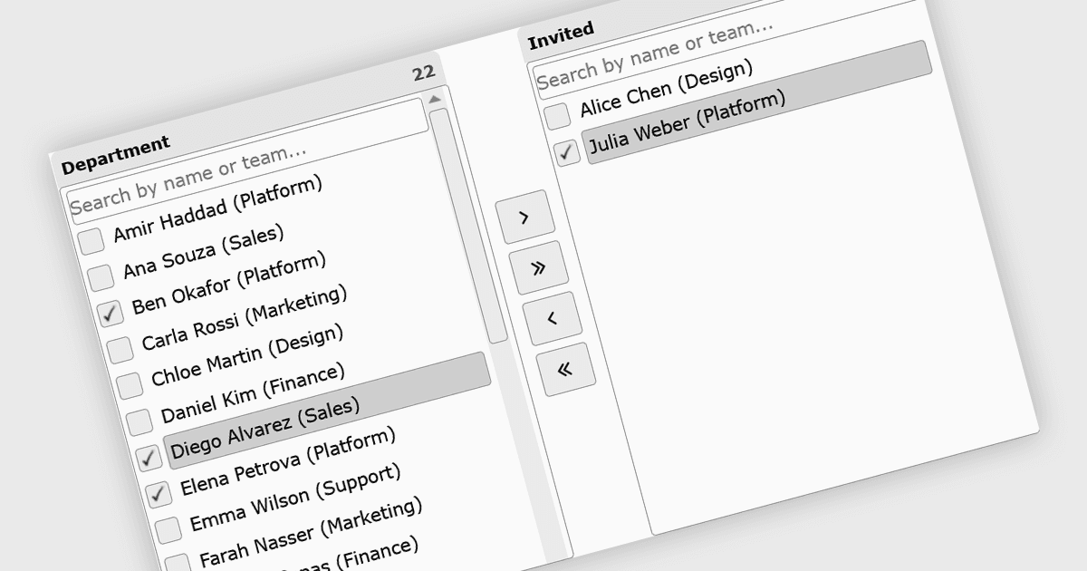This screenshot has width=1087, height=571.
Task: Uncheck the Elena Petrova (Platform) checkbox
Action: coord(159,495)
